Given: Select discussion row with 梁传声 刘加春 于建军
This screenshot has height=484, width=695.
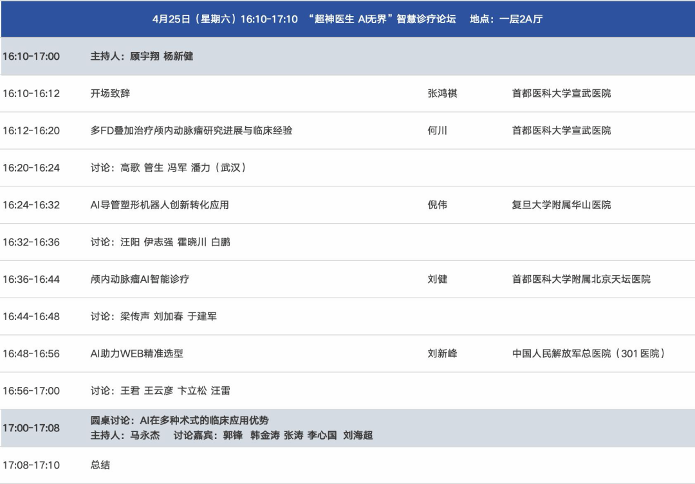Looking at the screenshot, I should pyautogui.click(x=153, y=316).
